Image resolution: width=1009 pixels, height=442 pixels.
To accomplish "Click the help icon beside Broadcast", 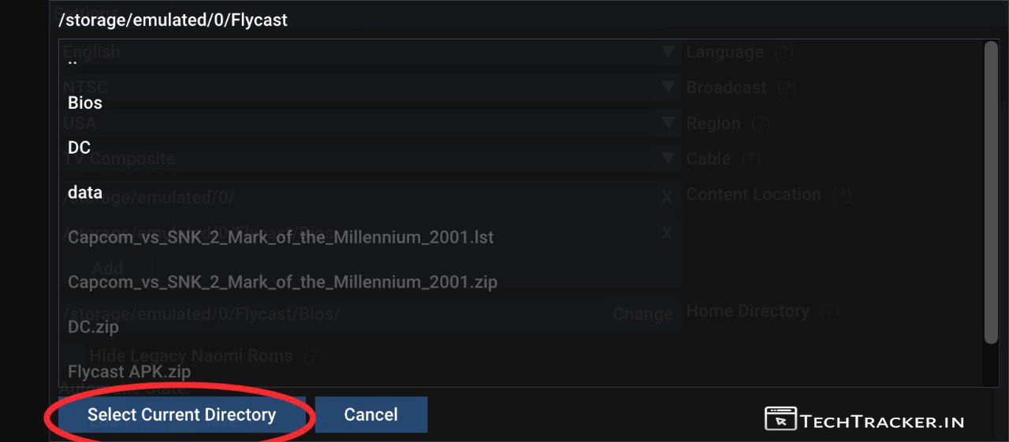I will pyautogui.click(x=787, y=88).
